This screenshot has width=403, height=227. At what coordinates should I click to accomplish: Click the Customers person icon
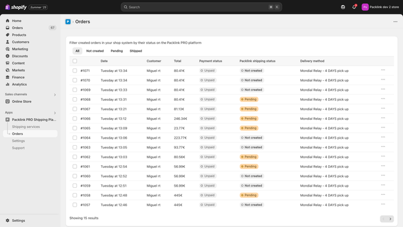pos(8,42)
